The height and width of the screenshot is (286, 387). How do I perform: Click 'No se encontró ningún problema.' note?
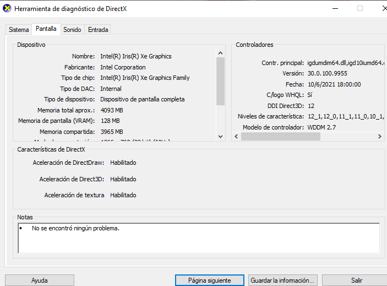[x=75, y=228]
